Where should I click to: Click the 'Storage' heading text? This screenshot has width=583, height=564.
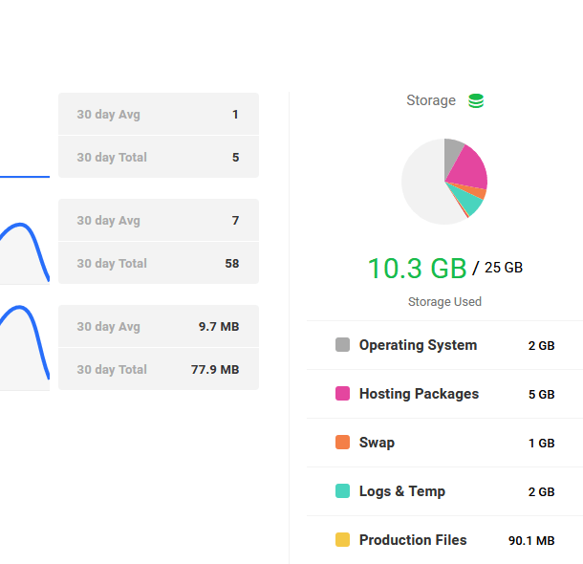click(431, 100)
